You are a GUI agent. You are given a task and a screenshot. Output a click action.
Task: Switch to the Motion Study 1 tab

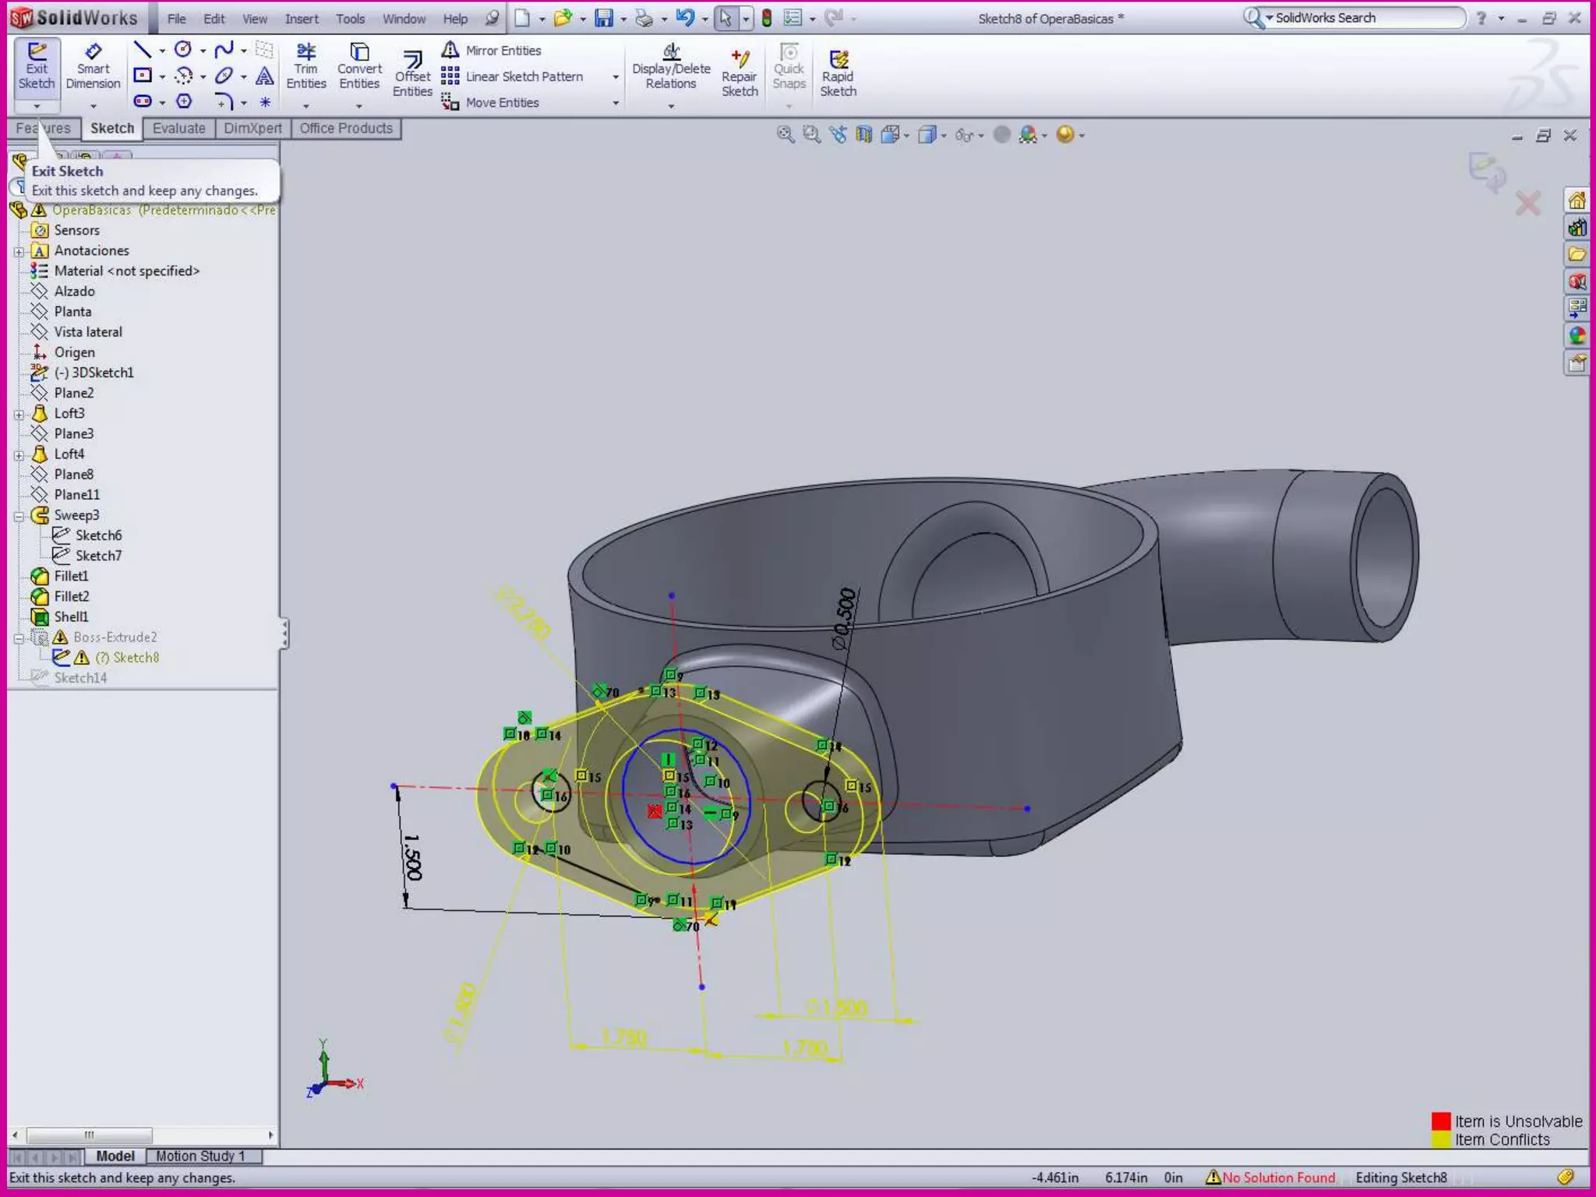[x=200, y=1156]
